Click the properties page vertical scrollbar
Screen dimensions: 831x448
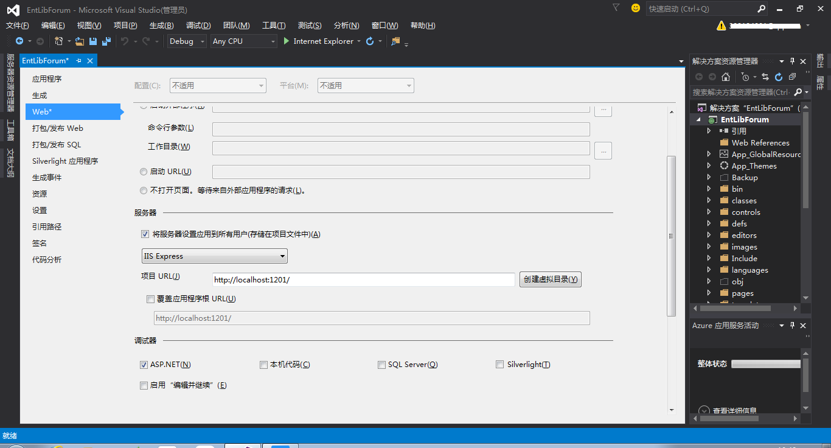[672, 236]
